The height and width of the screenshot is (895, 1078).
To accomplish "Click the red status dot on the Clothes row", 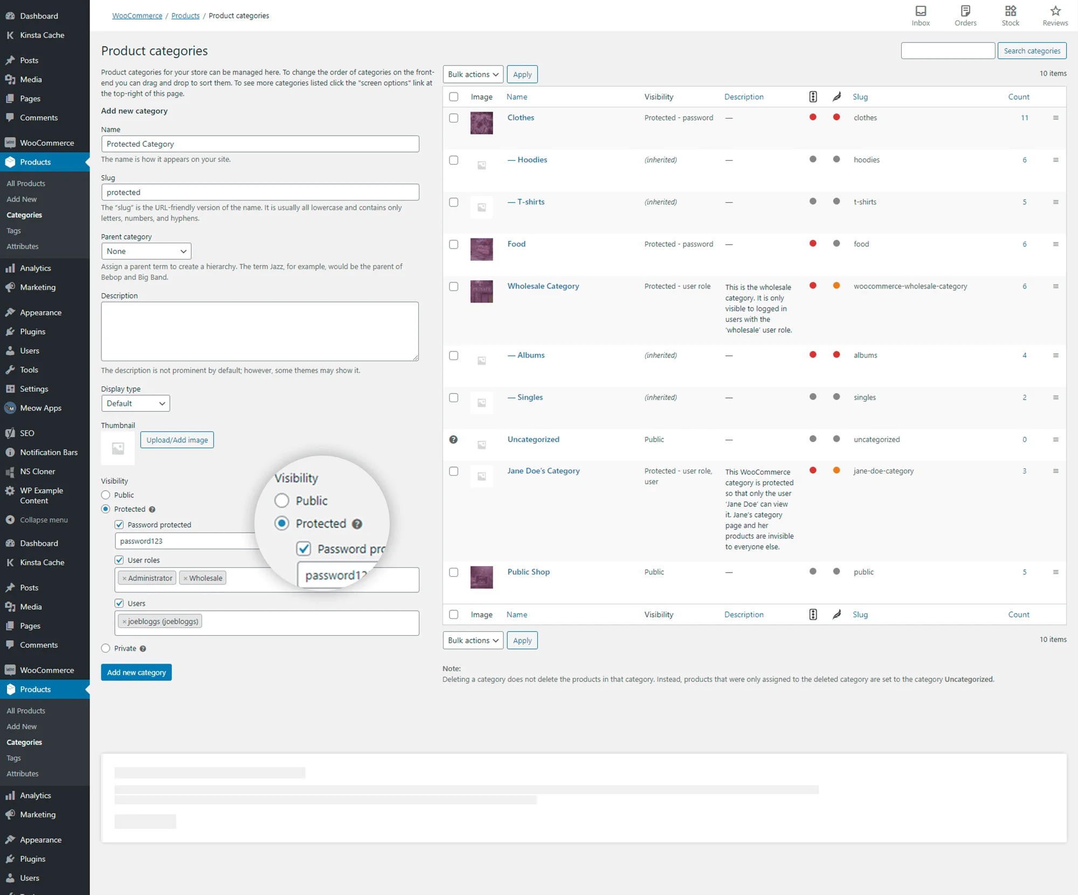I will 813,117.
